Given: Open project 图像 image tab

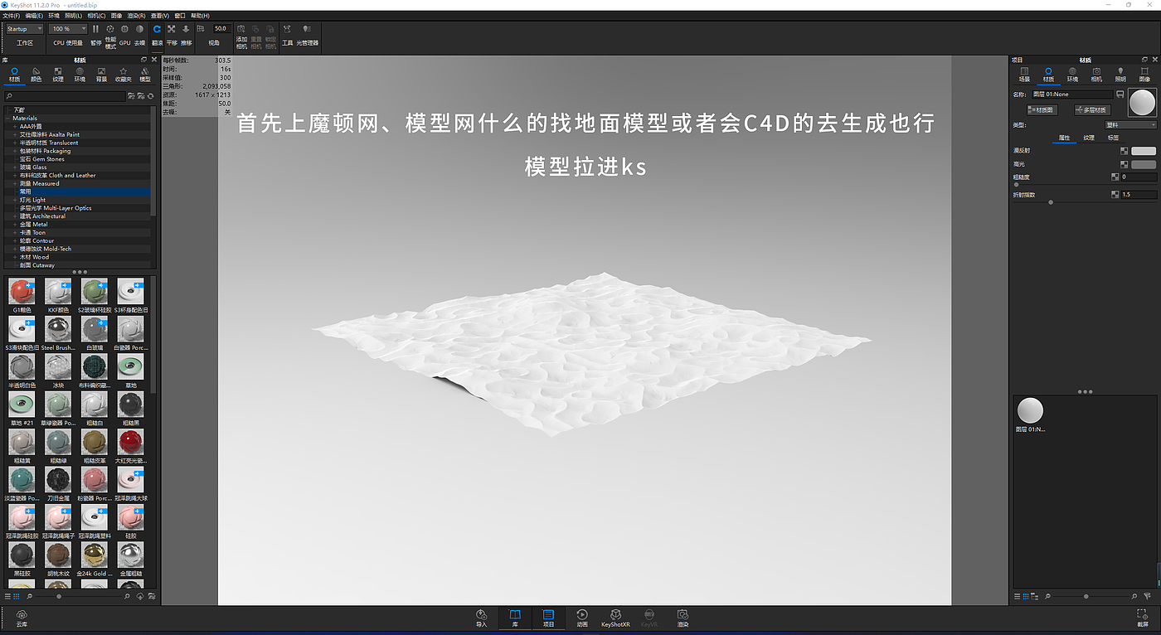Looking at the screenshot, I should tap(1144, 75).
